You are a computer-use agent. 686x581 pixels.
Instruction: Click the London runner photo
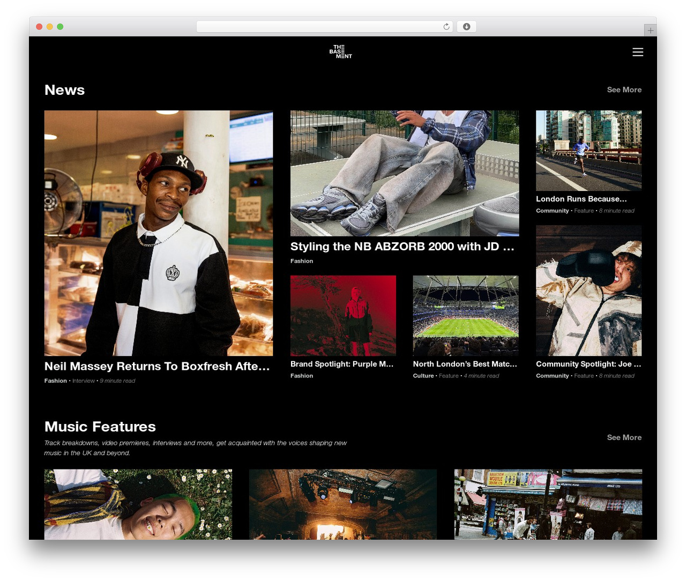588,151
